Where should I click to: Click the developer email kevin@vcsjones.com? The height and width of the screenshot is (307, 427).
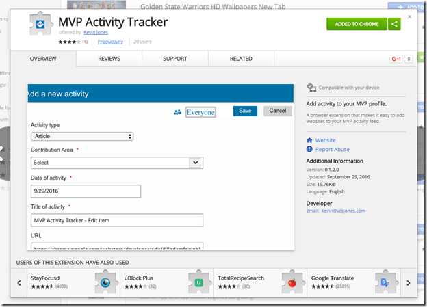pyautogui.click(x=344, y=211)
